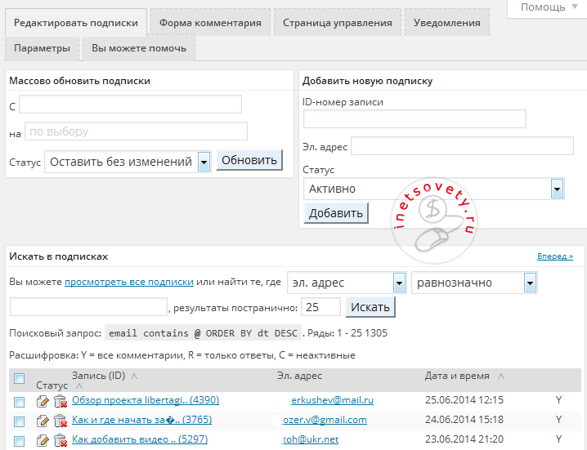Open the Вы можете помочь tab

coord(139,48)
